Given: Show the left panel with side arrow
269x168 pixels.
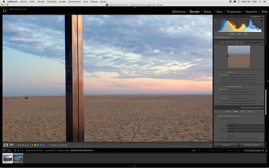Looking at the screenshot, I should (x=1, y=81).
